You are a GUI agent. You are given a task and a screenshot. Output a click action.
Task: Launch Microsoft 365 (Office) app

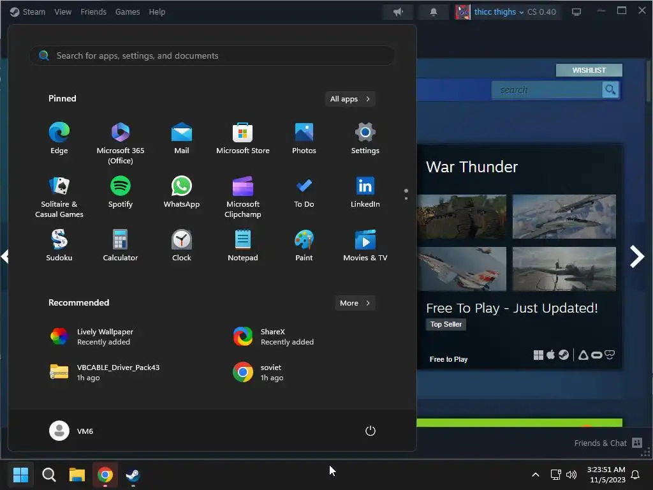tap(121, 144)
